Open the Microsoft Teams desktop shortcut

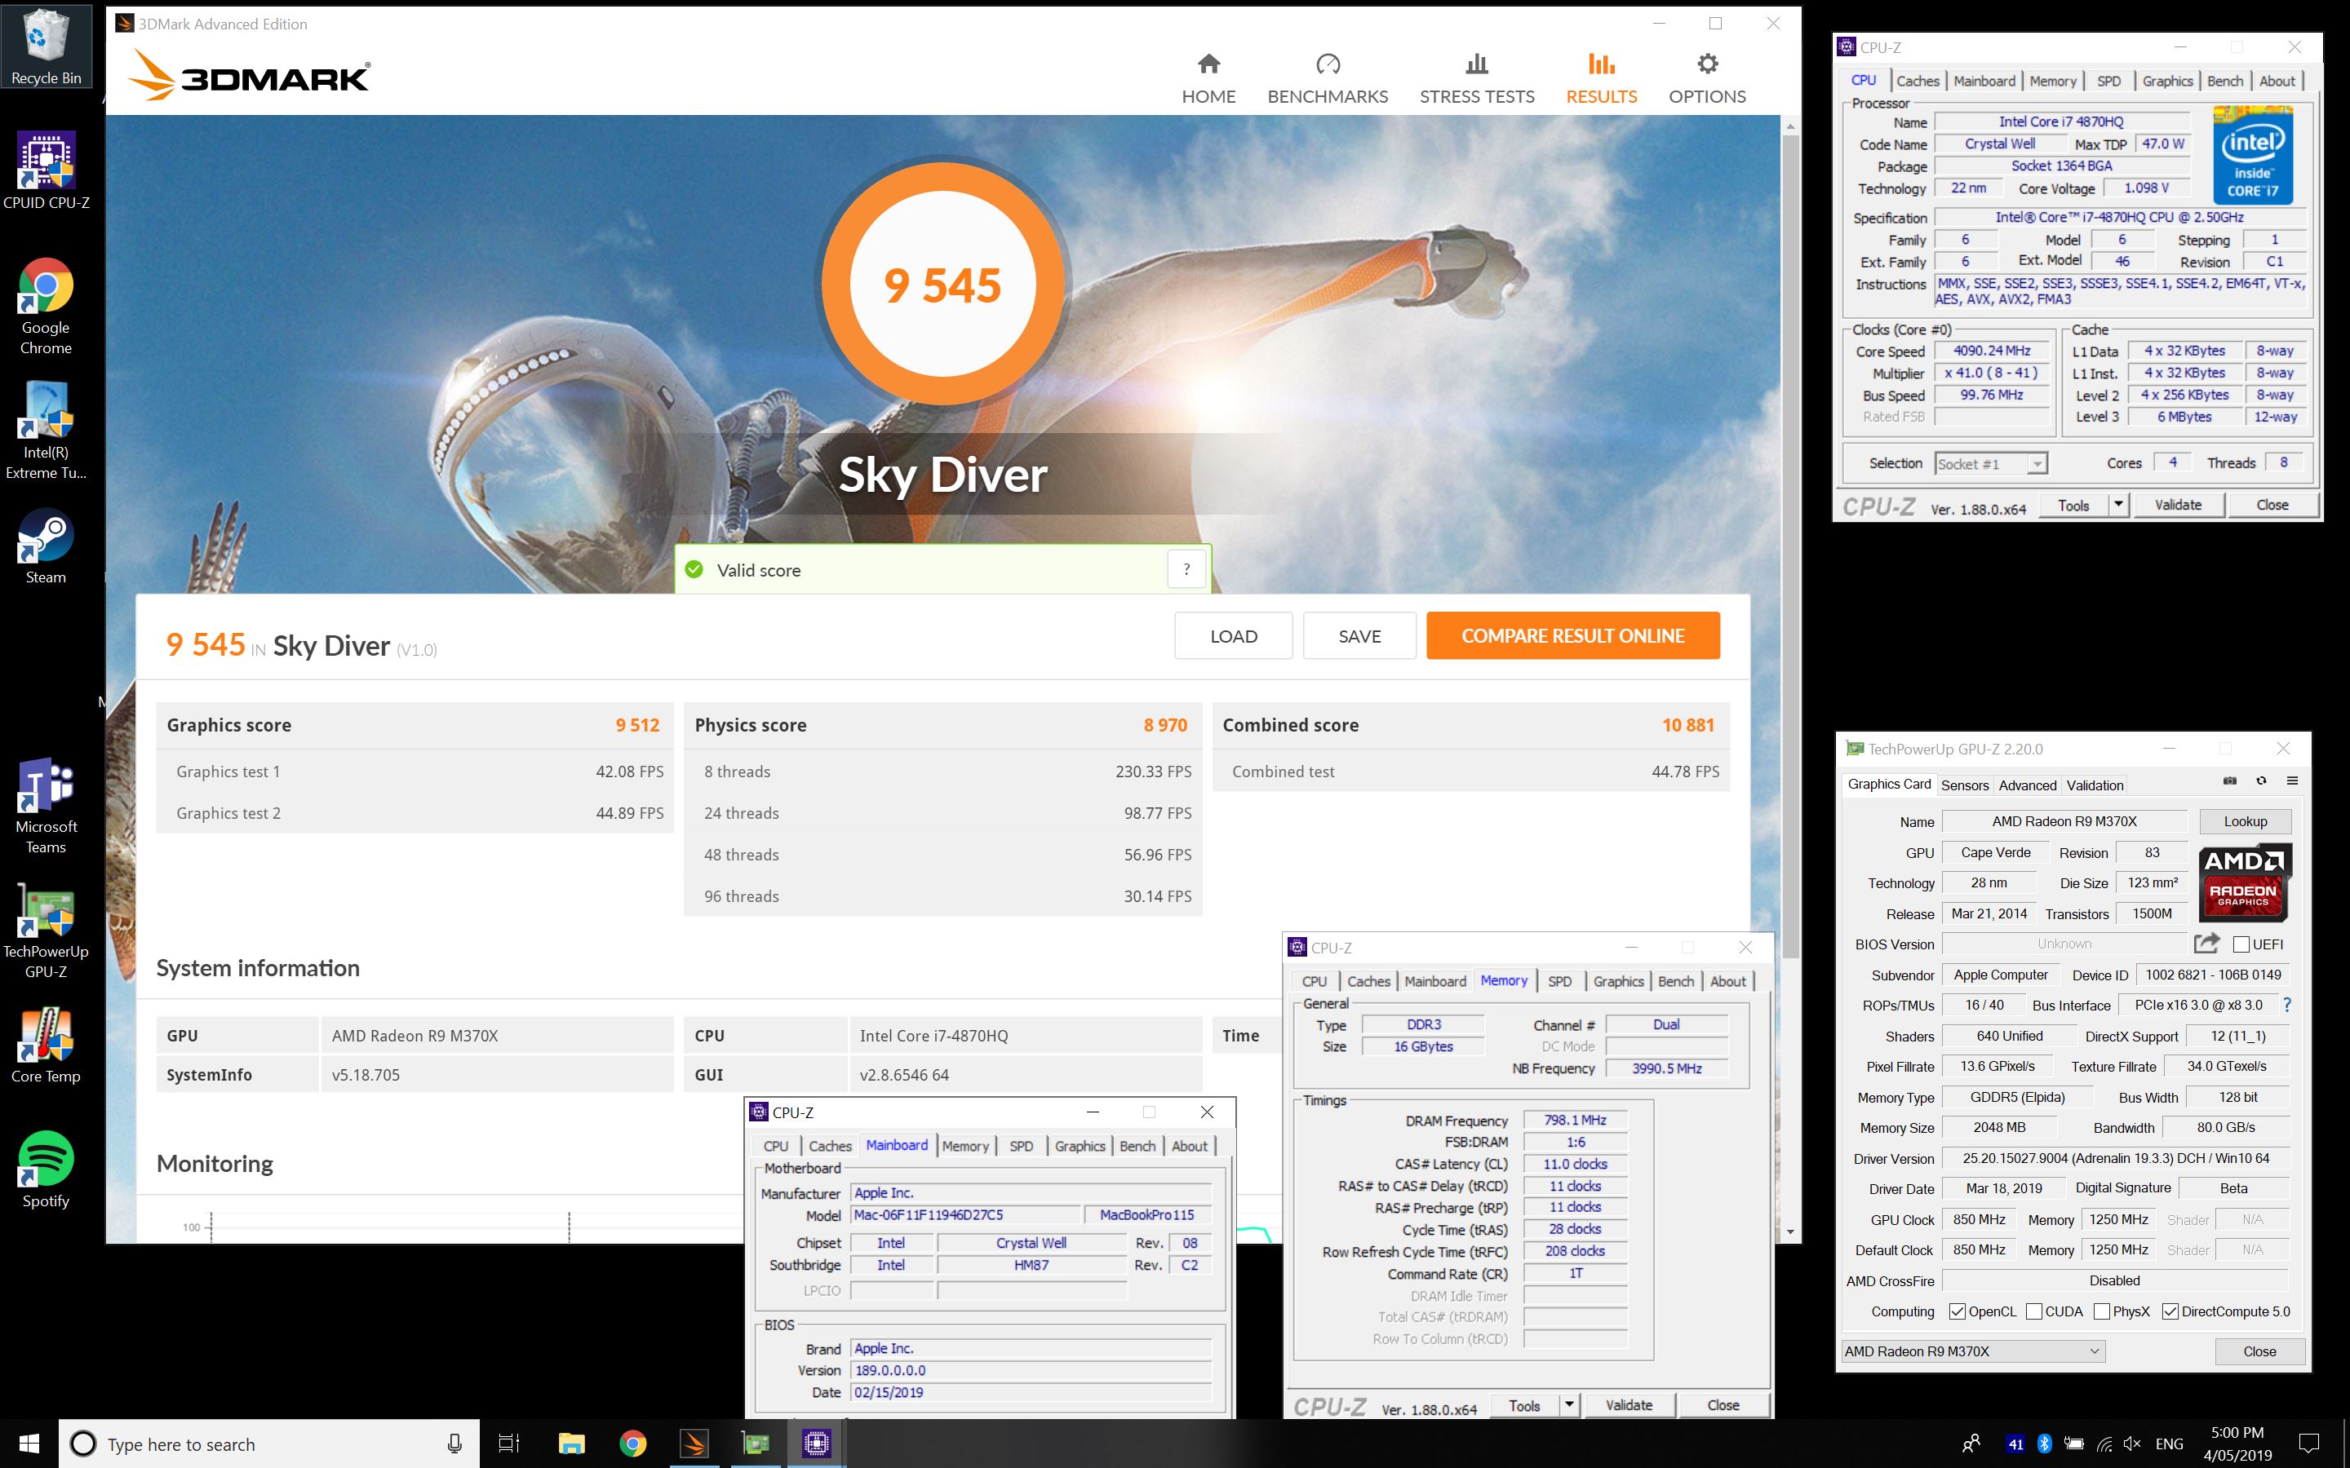46,806
